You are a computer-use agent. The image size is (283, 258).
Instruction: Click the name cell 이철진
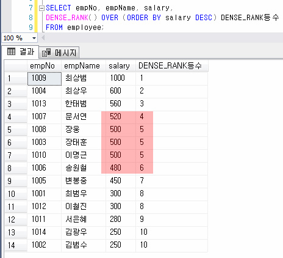(84, 207)
